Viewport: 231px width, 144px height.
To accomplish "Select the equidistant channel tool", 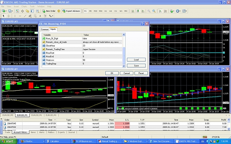I will pos(30,16).
